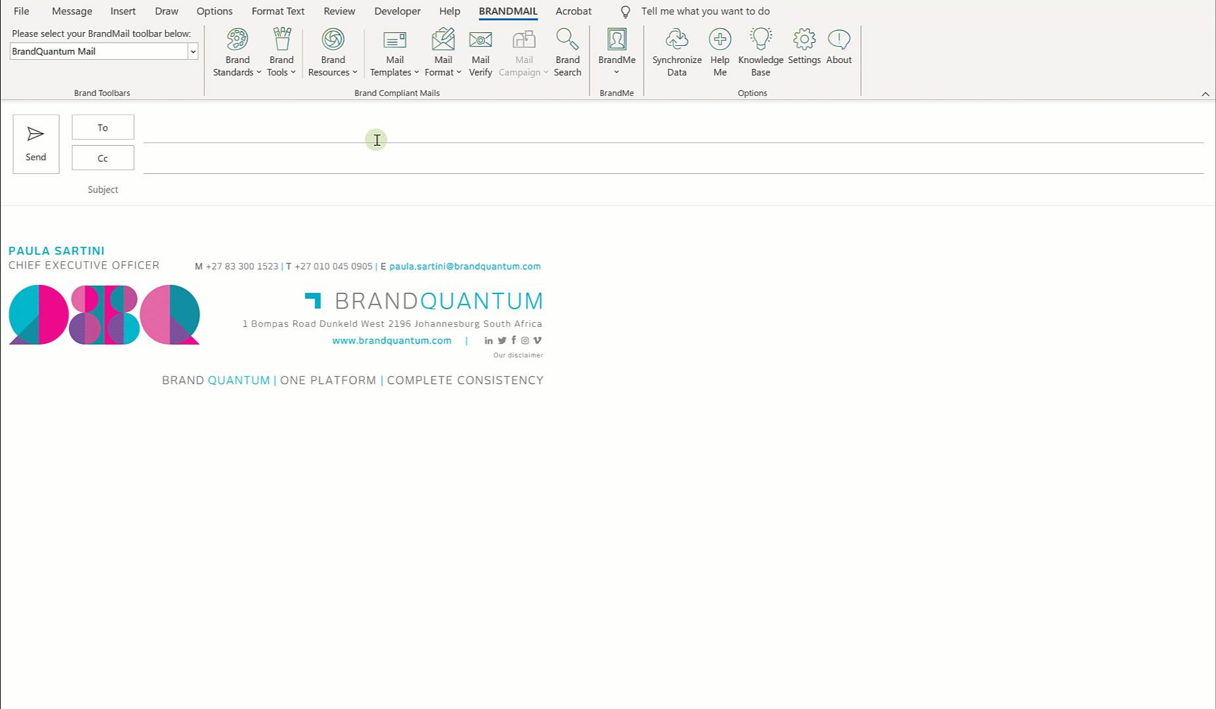Open the Brand Standards menu
This screenshot has height=709, width=1216.
pos(237,53)
